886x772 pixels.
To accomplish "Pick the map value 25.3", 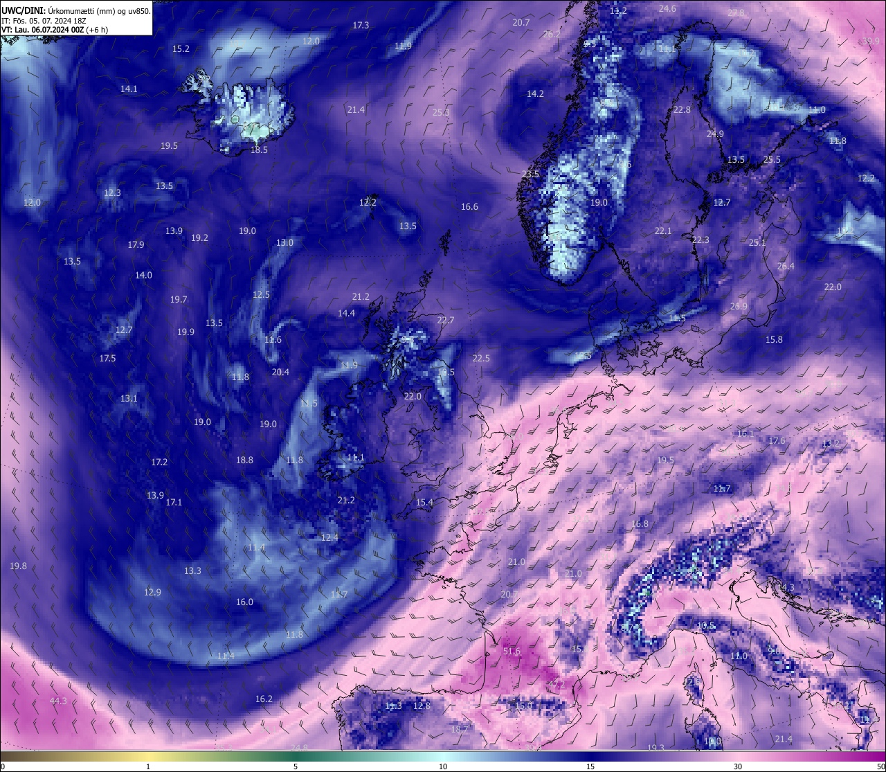I will (441, 112).
